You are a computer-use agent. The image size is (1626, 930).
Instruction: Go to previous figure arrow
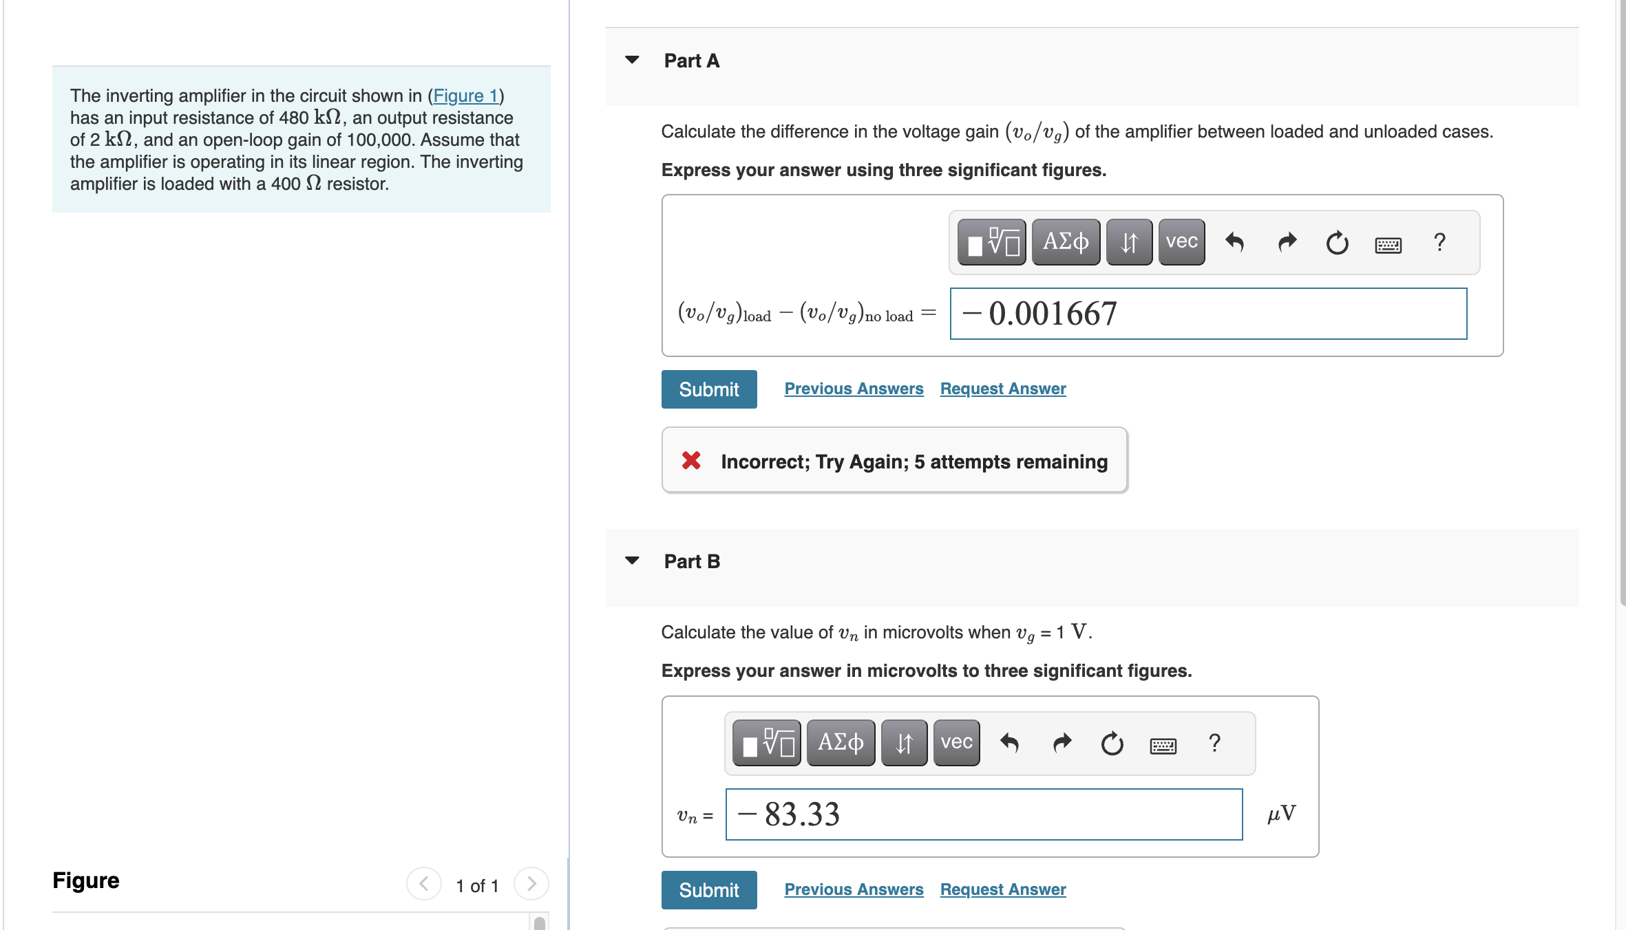click(424, 884)
